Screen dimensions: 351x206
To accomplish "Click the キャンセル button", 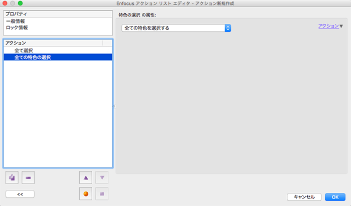I will pyautogui.click(x=304, y=197).
